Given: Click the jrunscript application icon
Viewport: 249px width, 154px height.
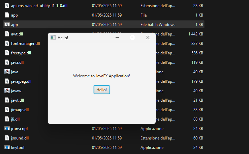Looking at the screenshot, I should click(7, 129).
